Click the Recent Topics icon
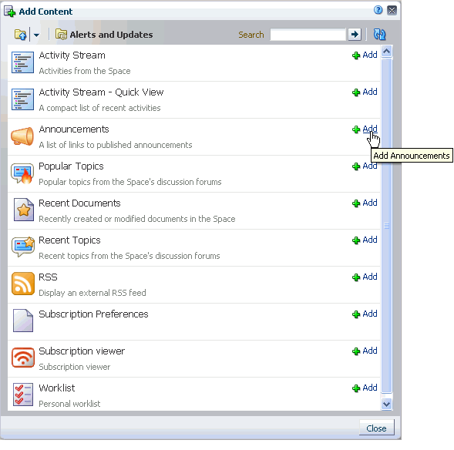The width and height of the screenshot is (454, 450). click(x=23, y=247)
